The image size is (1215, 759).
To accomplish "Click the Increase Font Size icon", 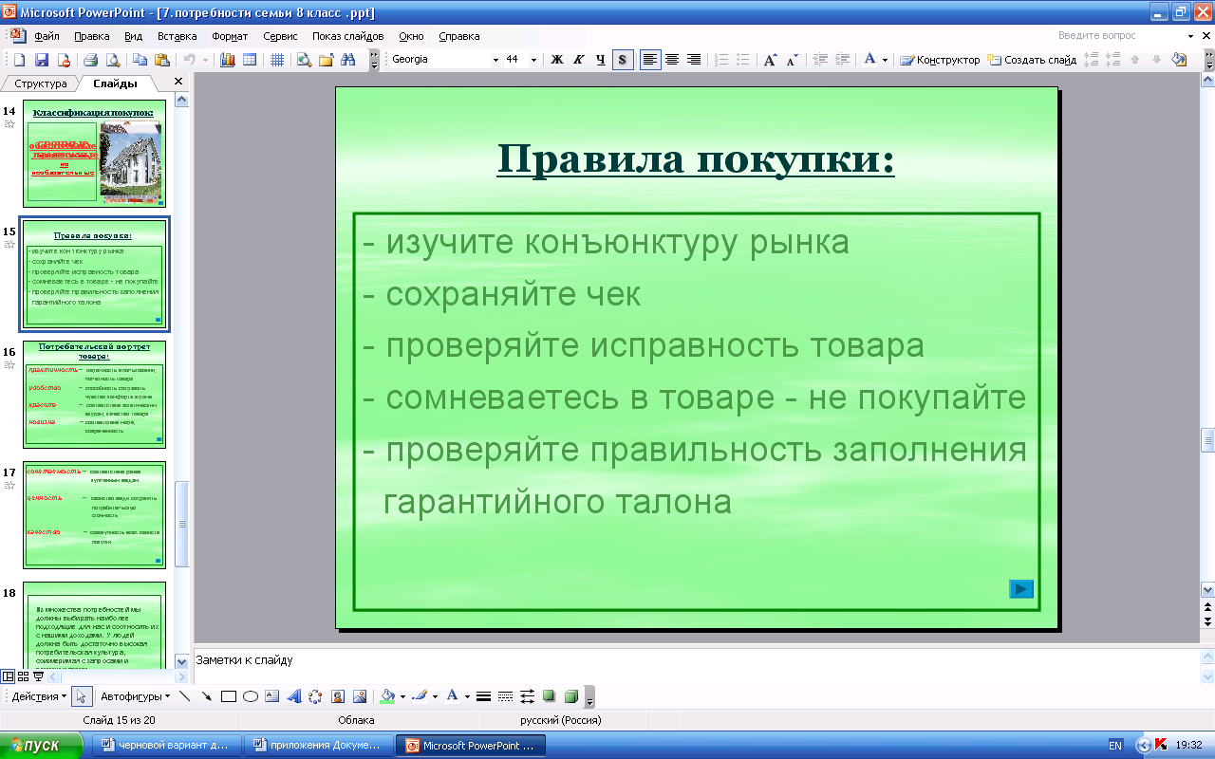I will click(771, 60).
